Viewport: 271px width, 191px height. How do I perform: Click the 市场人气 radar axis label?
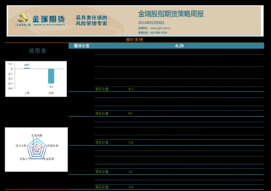pos(25,159)
